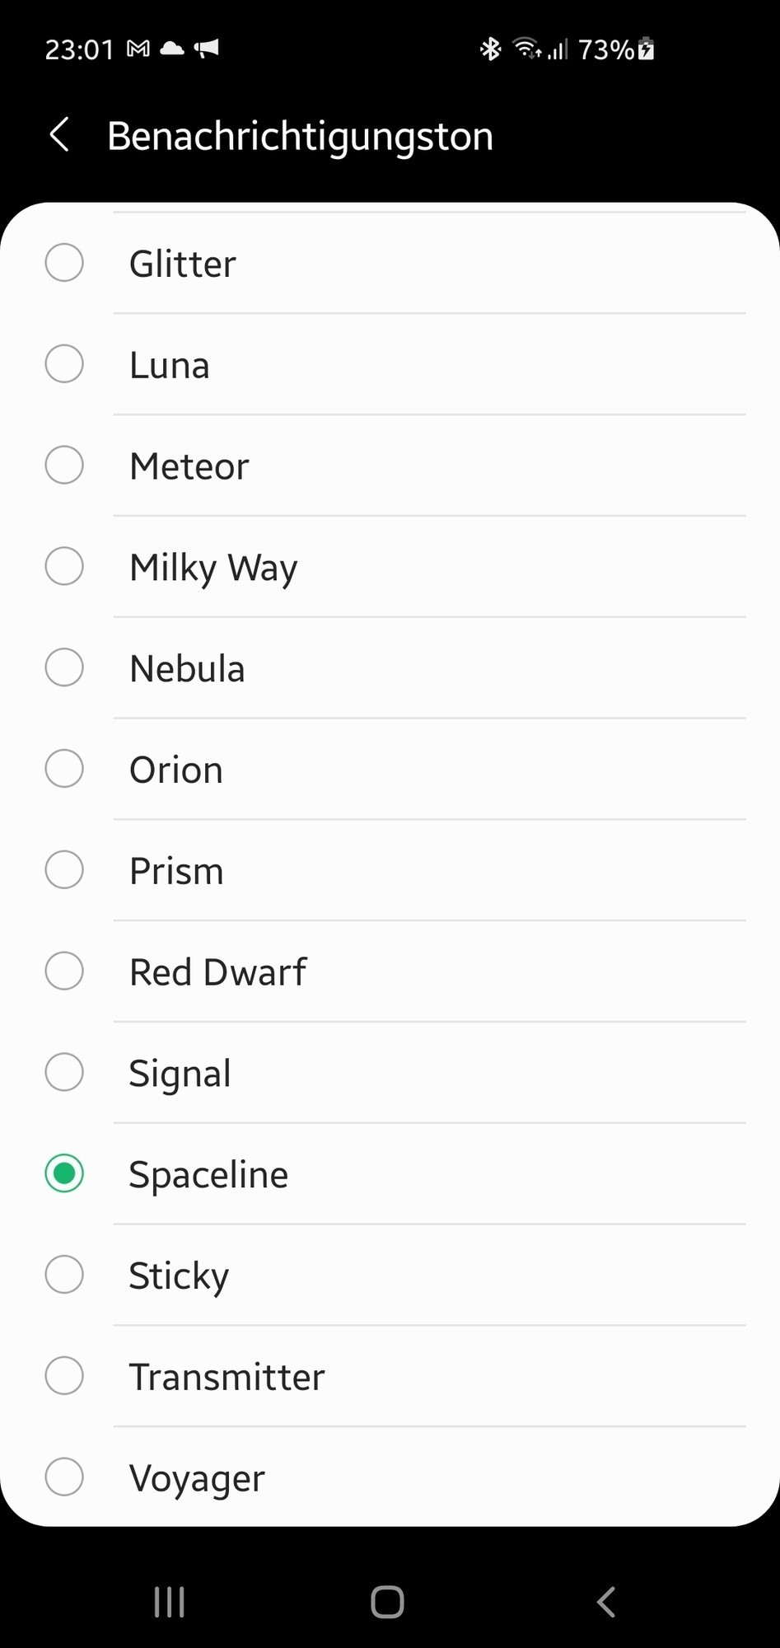Pick the Milky Way tone
The width and height of the screenshot is (780, 1648).
[390, 567]
